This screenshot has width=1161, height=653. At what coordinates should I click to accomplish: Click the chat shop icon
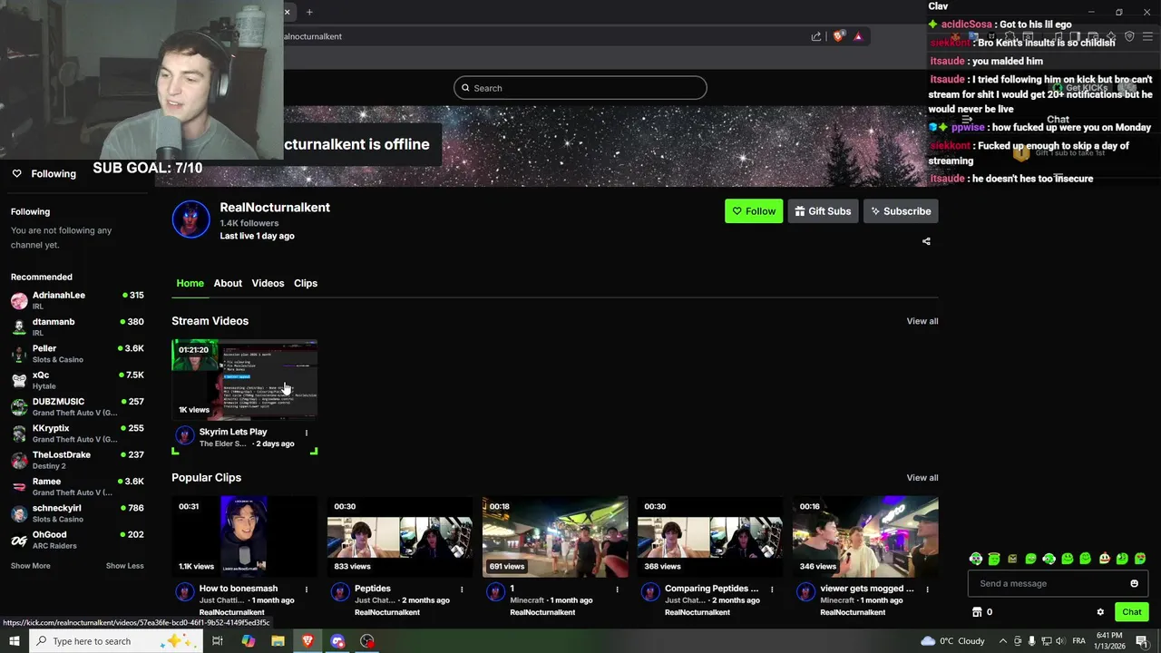pyautogui.click(x=977, y=612)
